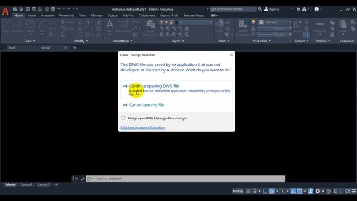Select the Text tool in Annotation panel
This screenshot has width=357, height=201.
coord(109,27)
